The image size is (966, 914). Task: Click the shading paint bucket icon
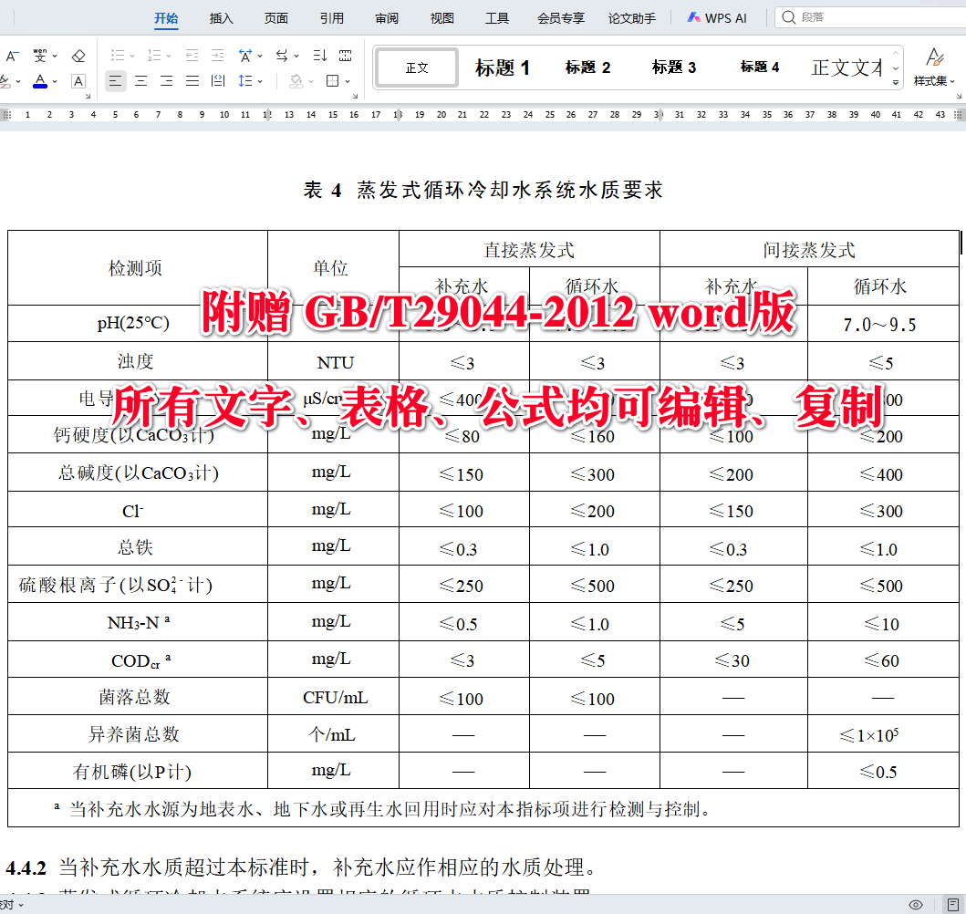click(x=296, y=81)
